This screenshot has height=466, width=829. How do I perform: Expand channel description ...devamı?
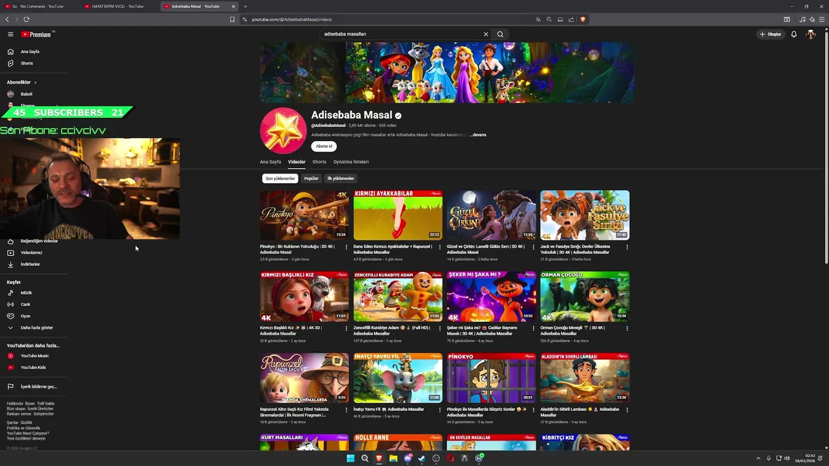pyautogui.click(x=478, y=135)
